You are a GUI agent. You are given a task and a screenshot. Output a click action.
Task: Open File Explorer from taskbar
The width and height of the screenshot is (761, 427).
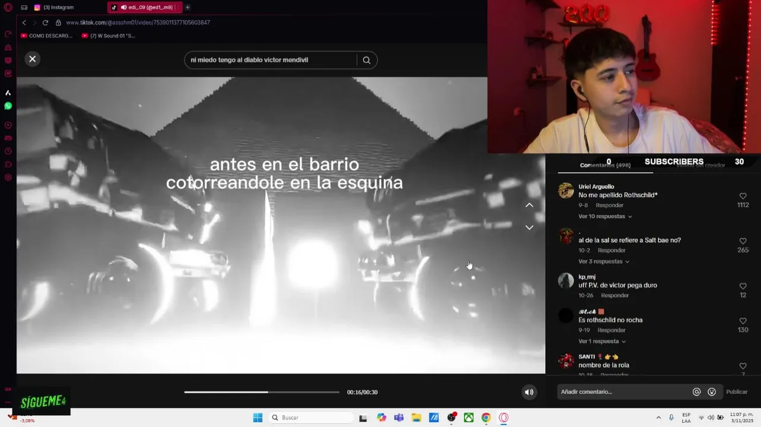point(416,418)
